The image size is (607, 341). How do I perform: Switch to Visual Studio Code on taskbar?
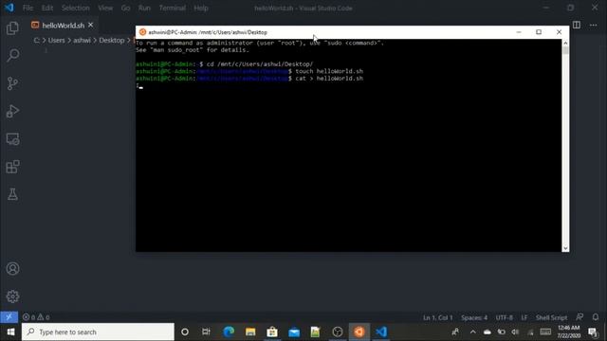[381, 332]
